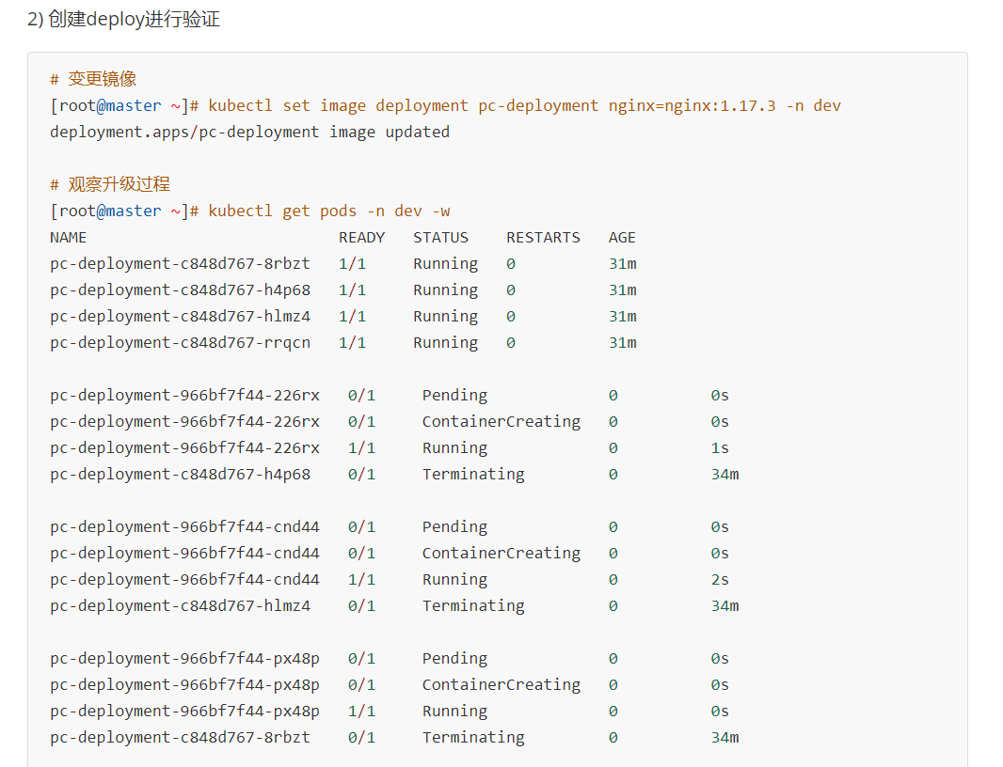This screenshot has width=1003, height=767.
Task: Click the READY column header
Action: click(x=361, y=238)
